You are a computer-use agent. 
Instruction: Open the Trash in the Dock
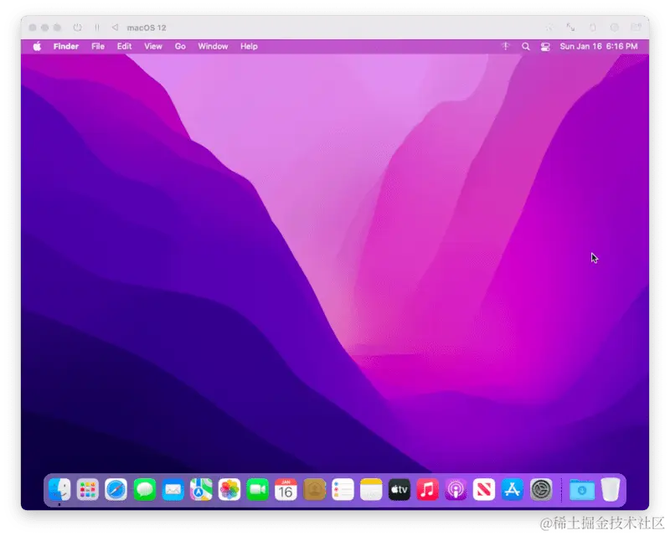pos(611,489)
